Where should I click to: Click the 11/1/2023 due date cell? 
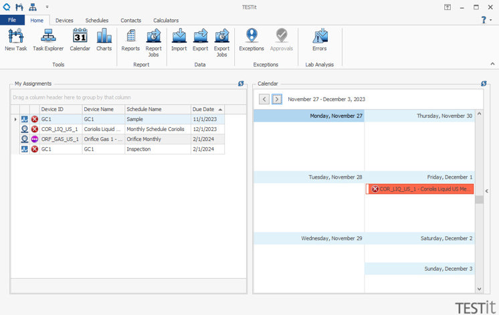click(x=207, y=119)
